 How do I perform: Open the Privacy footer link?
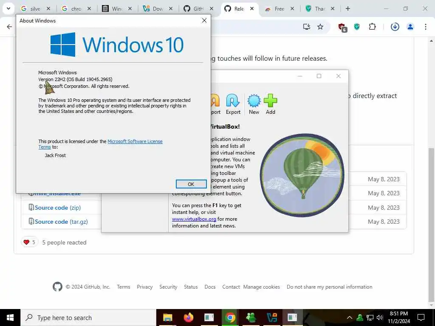coord(145,287)
